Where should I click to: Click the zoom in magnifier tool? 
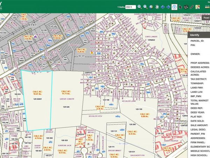point(139,7)
